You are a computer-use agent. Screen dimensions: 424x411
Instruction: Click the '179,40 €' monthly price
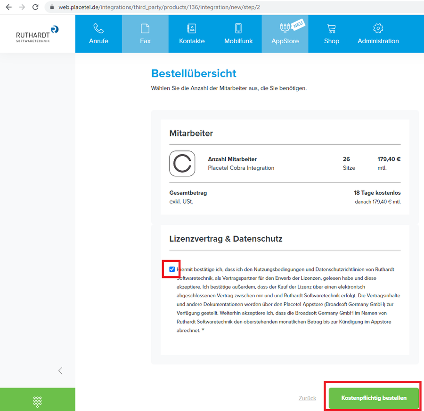tap(389, 159)
